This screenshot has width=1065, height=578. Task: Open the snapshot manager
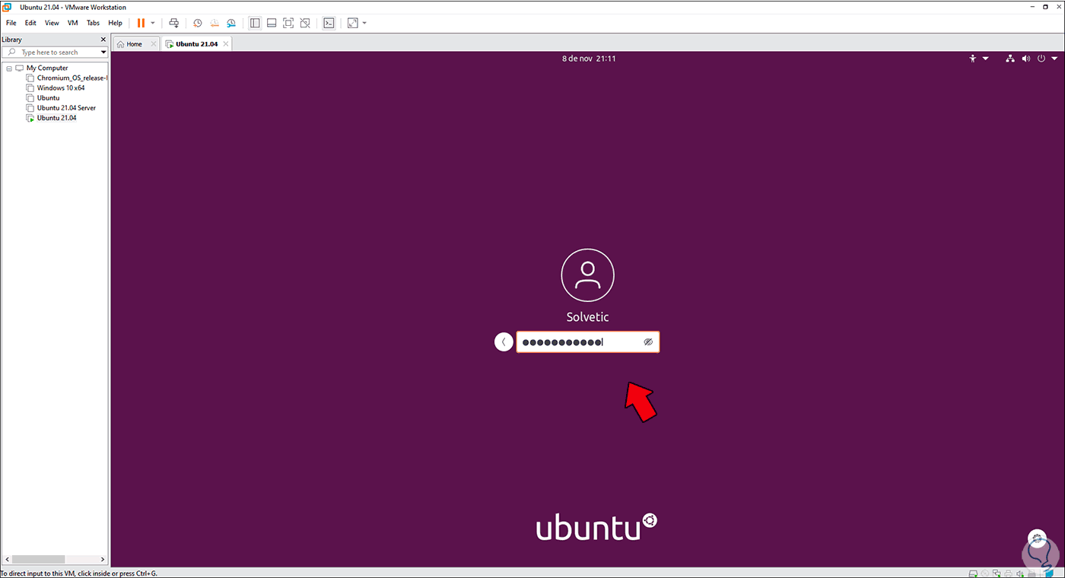(x=231, y=23)
